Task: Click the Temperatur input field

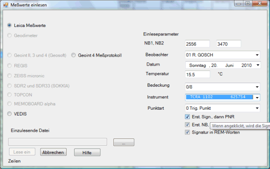Action: [x=198, y=75]
